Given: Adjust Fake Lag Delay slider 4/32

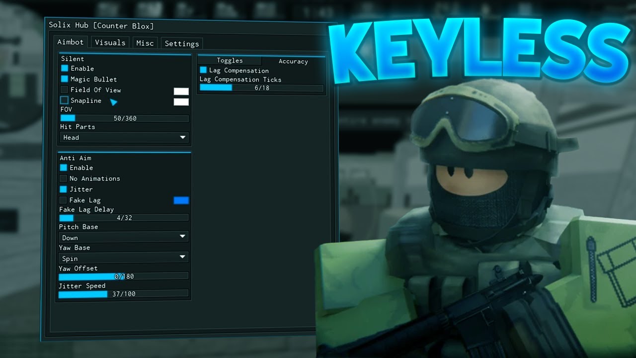Looking at the screenshot, I should point(124,218).
